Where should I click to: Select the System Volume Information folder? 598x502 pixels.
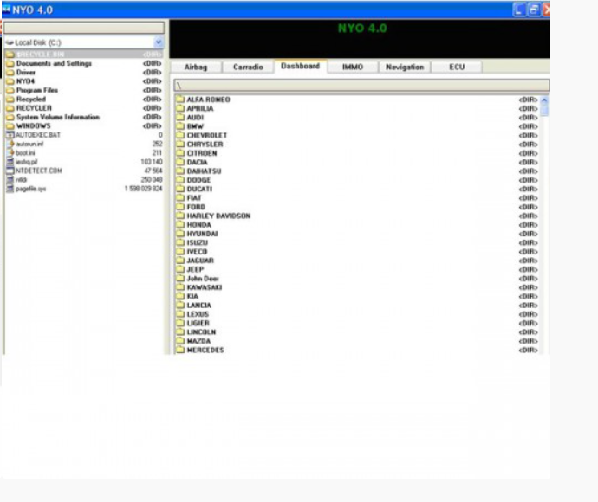[x=84, y=117]
